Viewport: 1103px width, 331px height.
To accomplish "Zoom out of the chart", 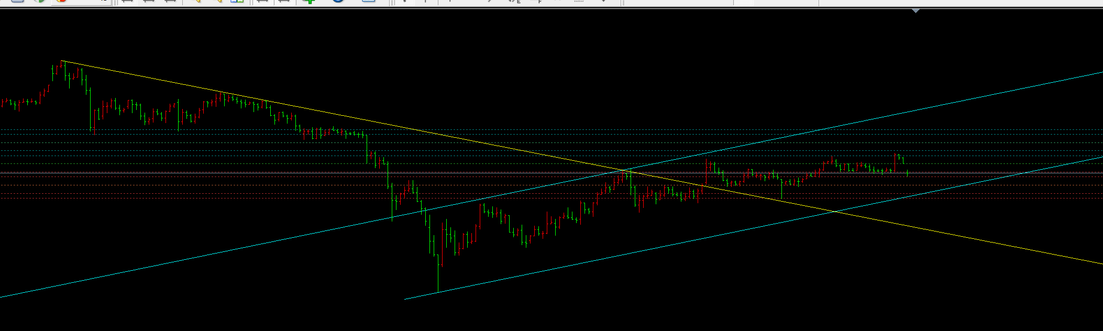I will (217, 1).
